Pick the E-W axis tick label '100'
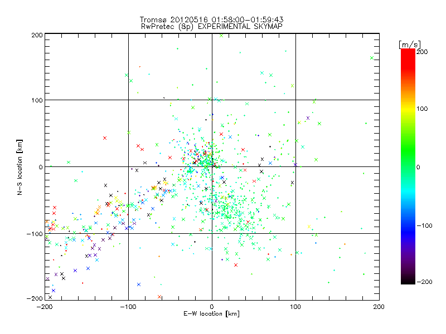446x334 pixels. (295, 307)
